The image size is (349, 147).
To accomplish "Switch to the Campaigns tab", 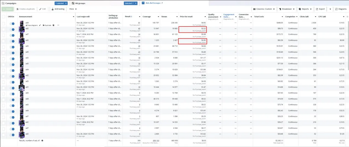I will click(x=11, y=3).
